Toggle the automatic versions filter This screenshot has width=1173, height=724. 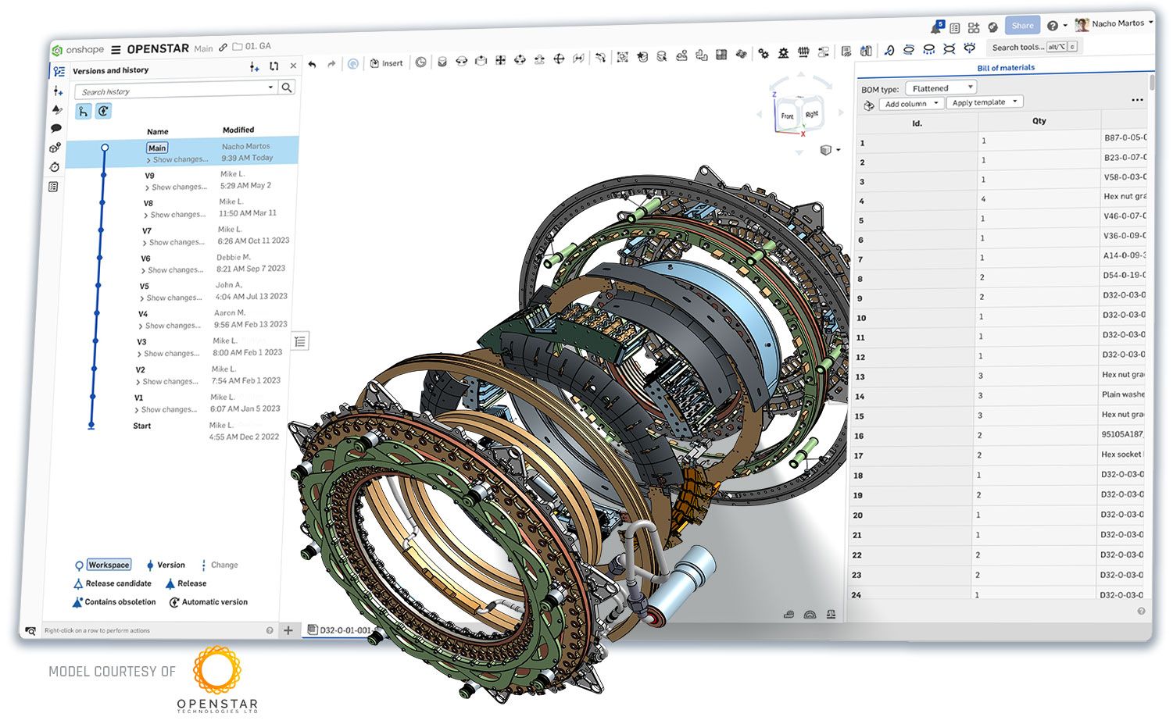coord(103,111)
